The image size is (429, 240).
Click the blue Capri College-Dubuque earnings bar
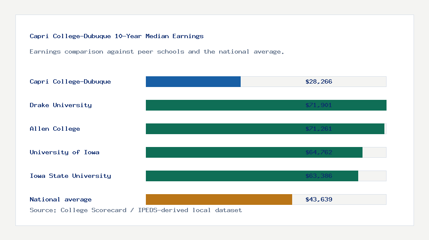[193, 82]
